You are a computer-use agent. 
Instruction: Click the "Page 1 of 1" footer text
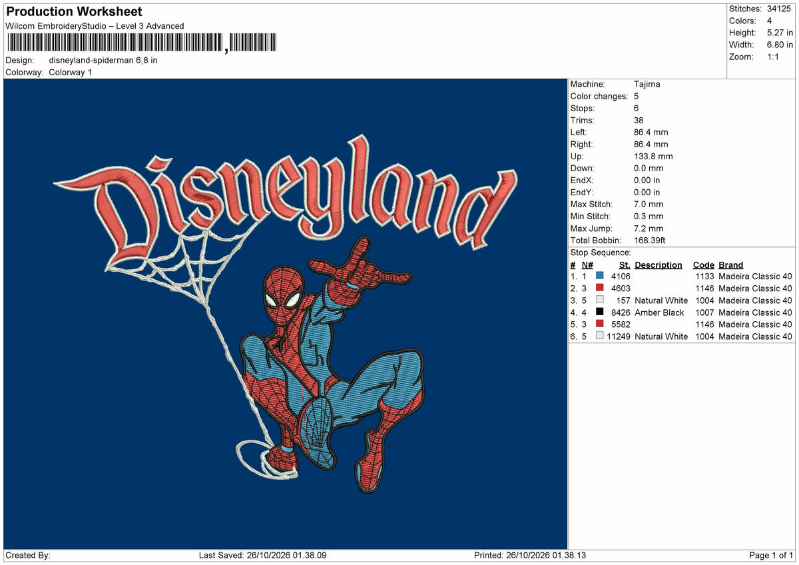[x=771, y=555]
